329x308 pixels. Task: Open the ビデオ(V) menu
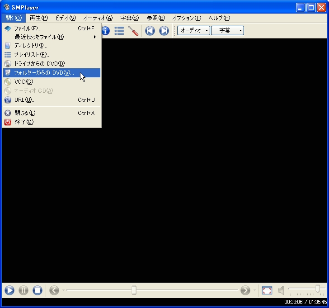(66, 18)
